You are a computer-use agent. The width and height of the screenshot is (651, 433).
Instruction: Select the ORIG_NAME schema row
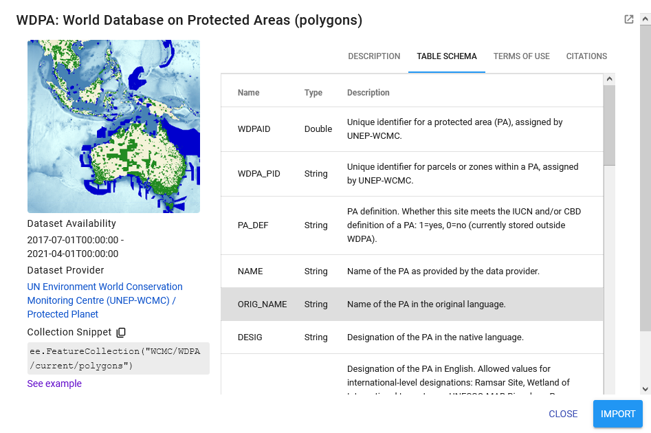pyautogui.click(x=412, y=304)
